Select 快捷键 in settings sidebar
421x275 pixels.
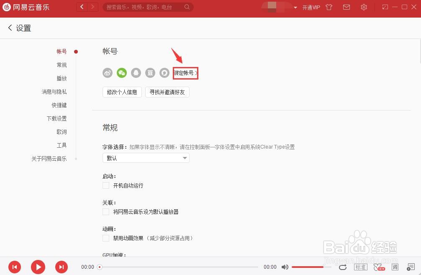(x=59, y=105)
